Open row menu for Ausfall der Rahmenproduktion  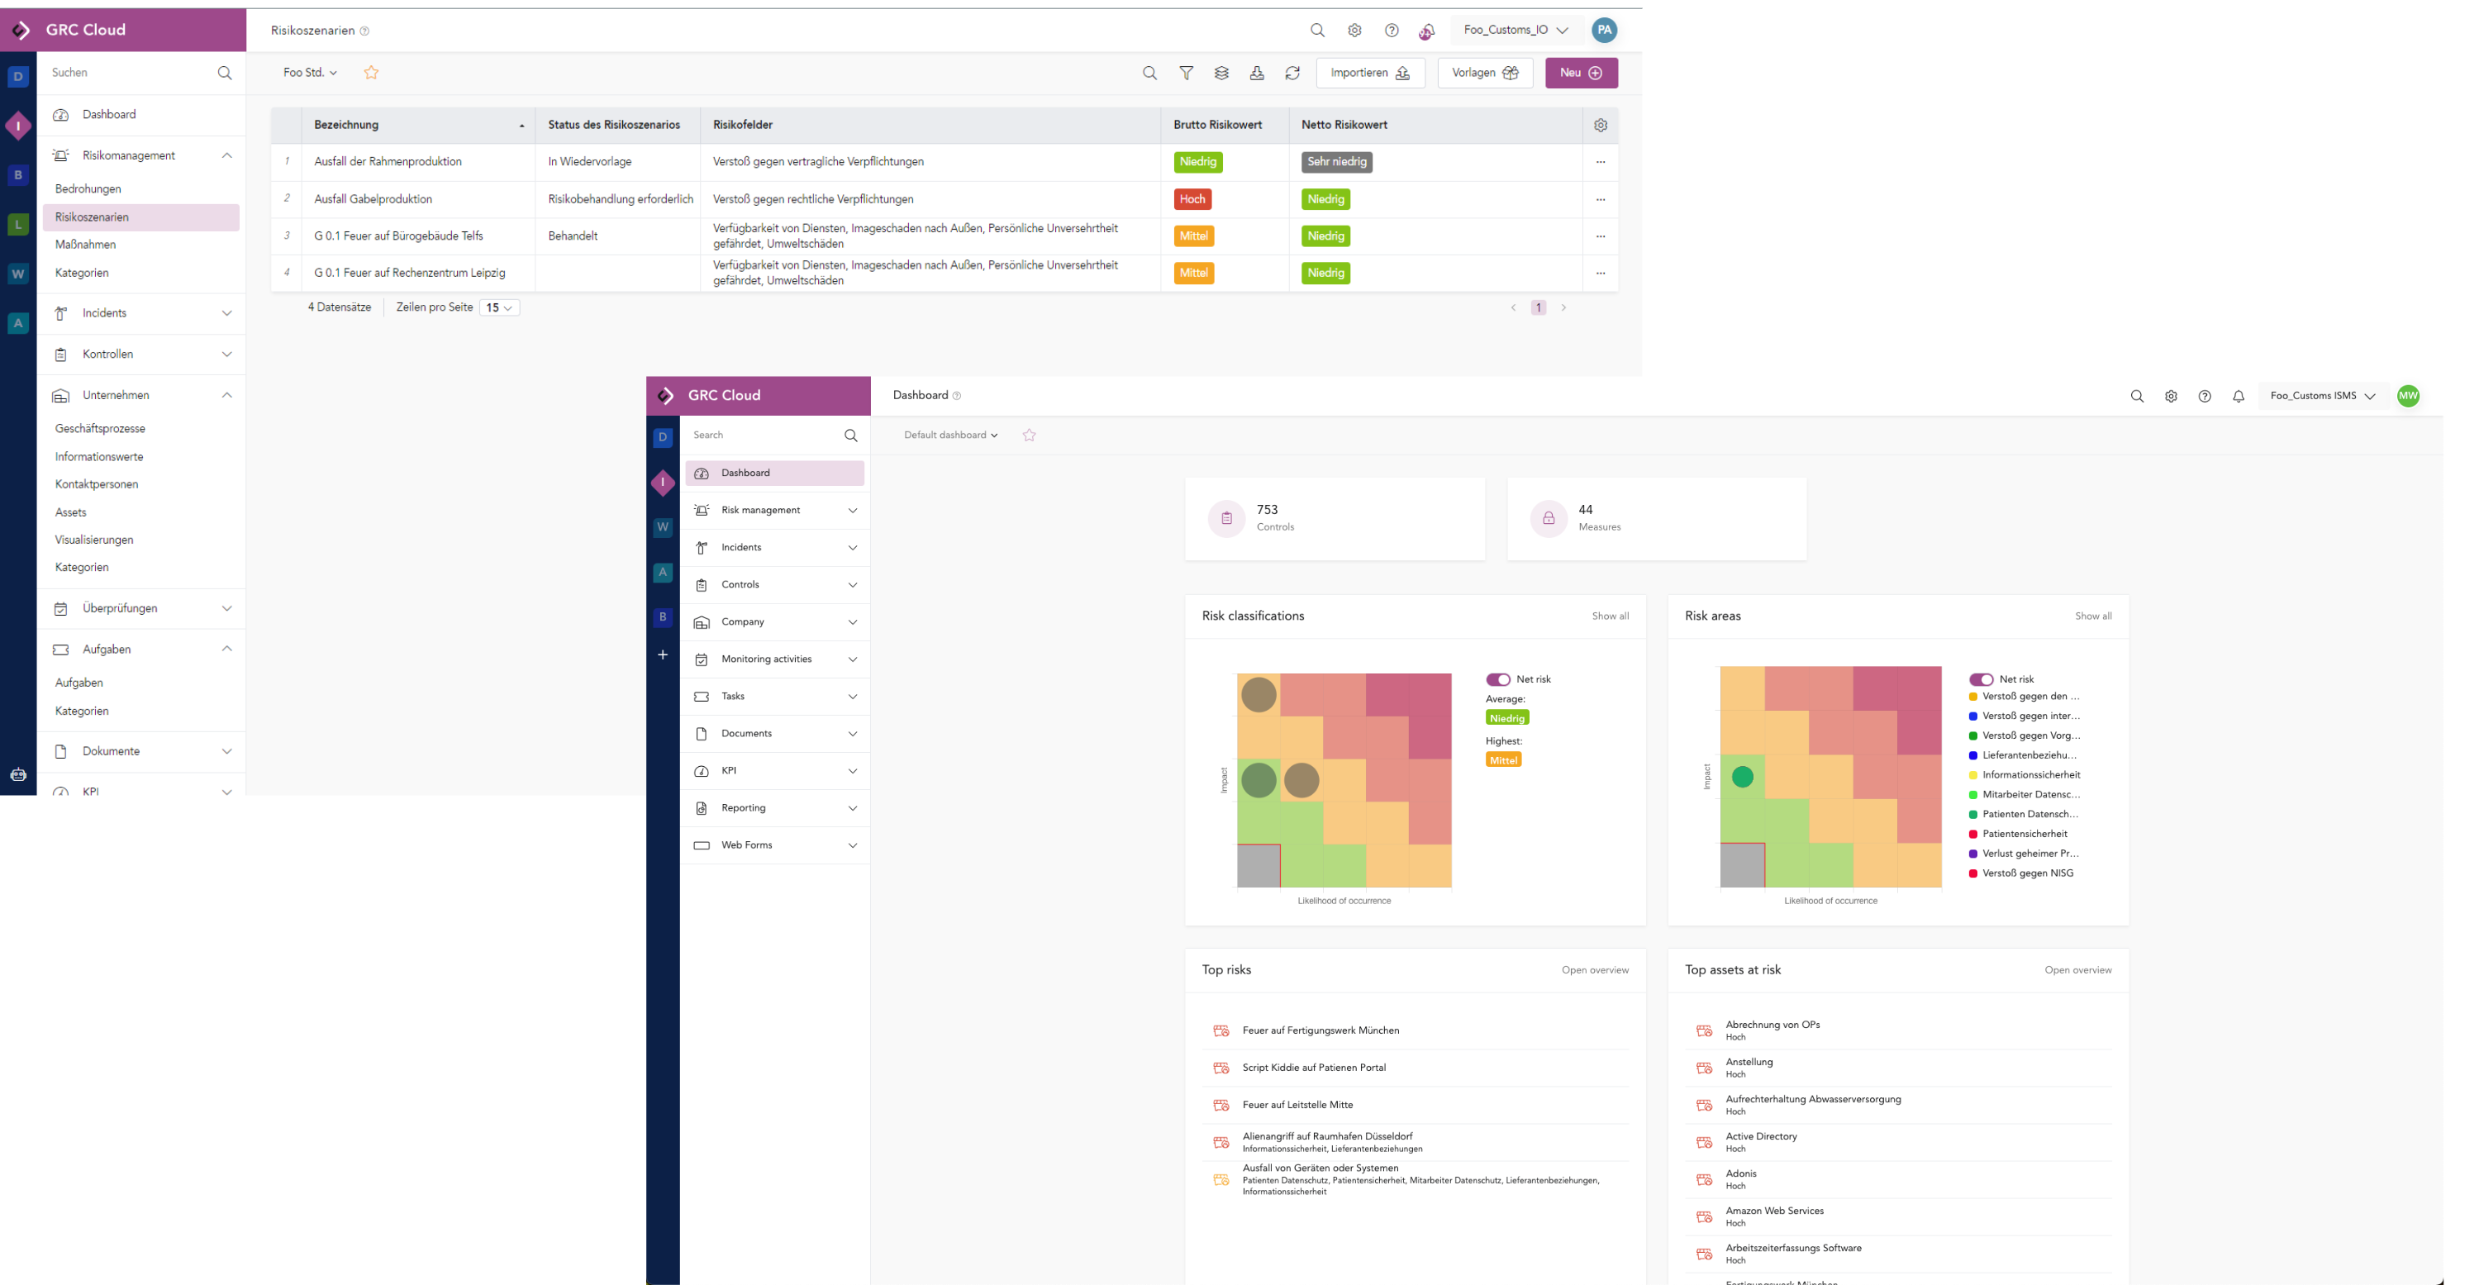click(x=1601, y=162)
